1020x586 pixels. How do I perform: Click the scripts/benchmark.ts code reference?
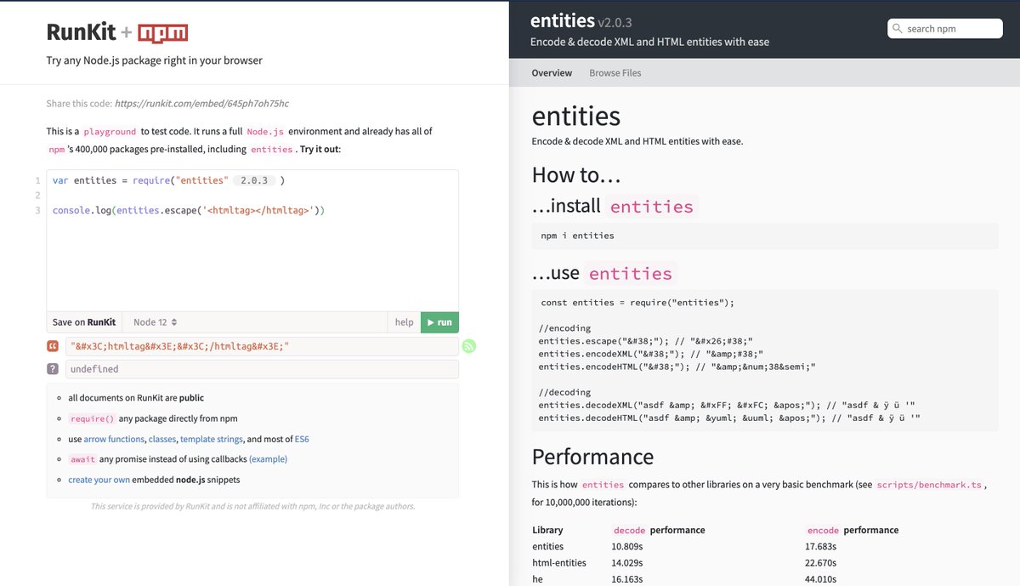[x=929, y=485]
